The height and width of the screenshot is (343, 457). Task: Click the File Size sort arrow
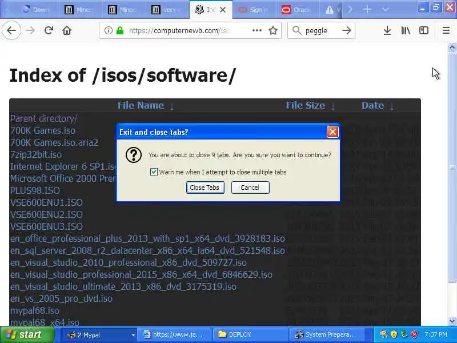tap(333, 106)
